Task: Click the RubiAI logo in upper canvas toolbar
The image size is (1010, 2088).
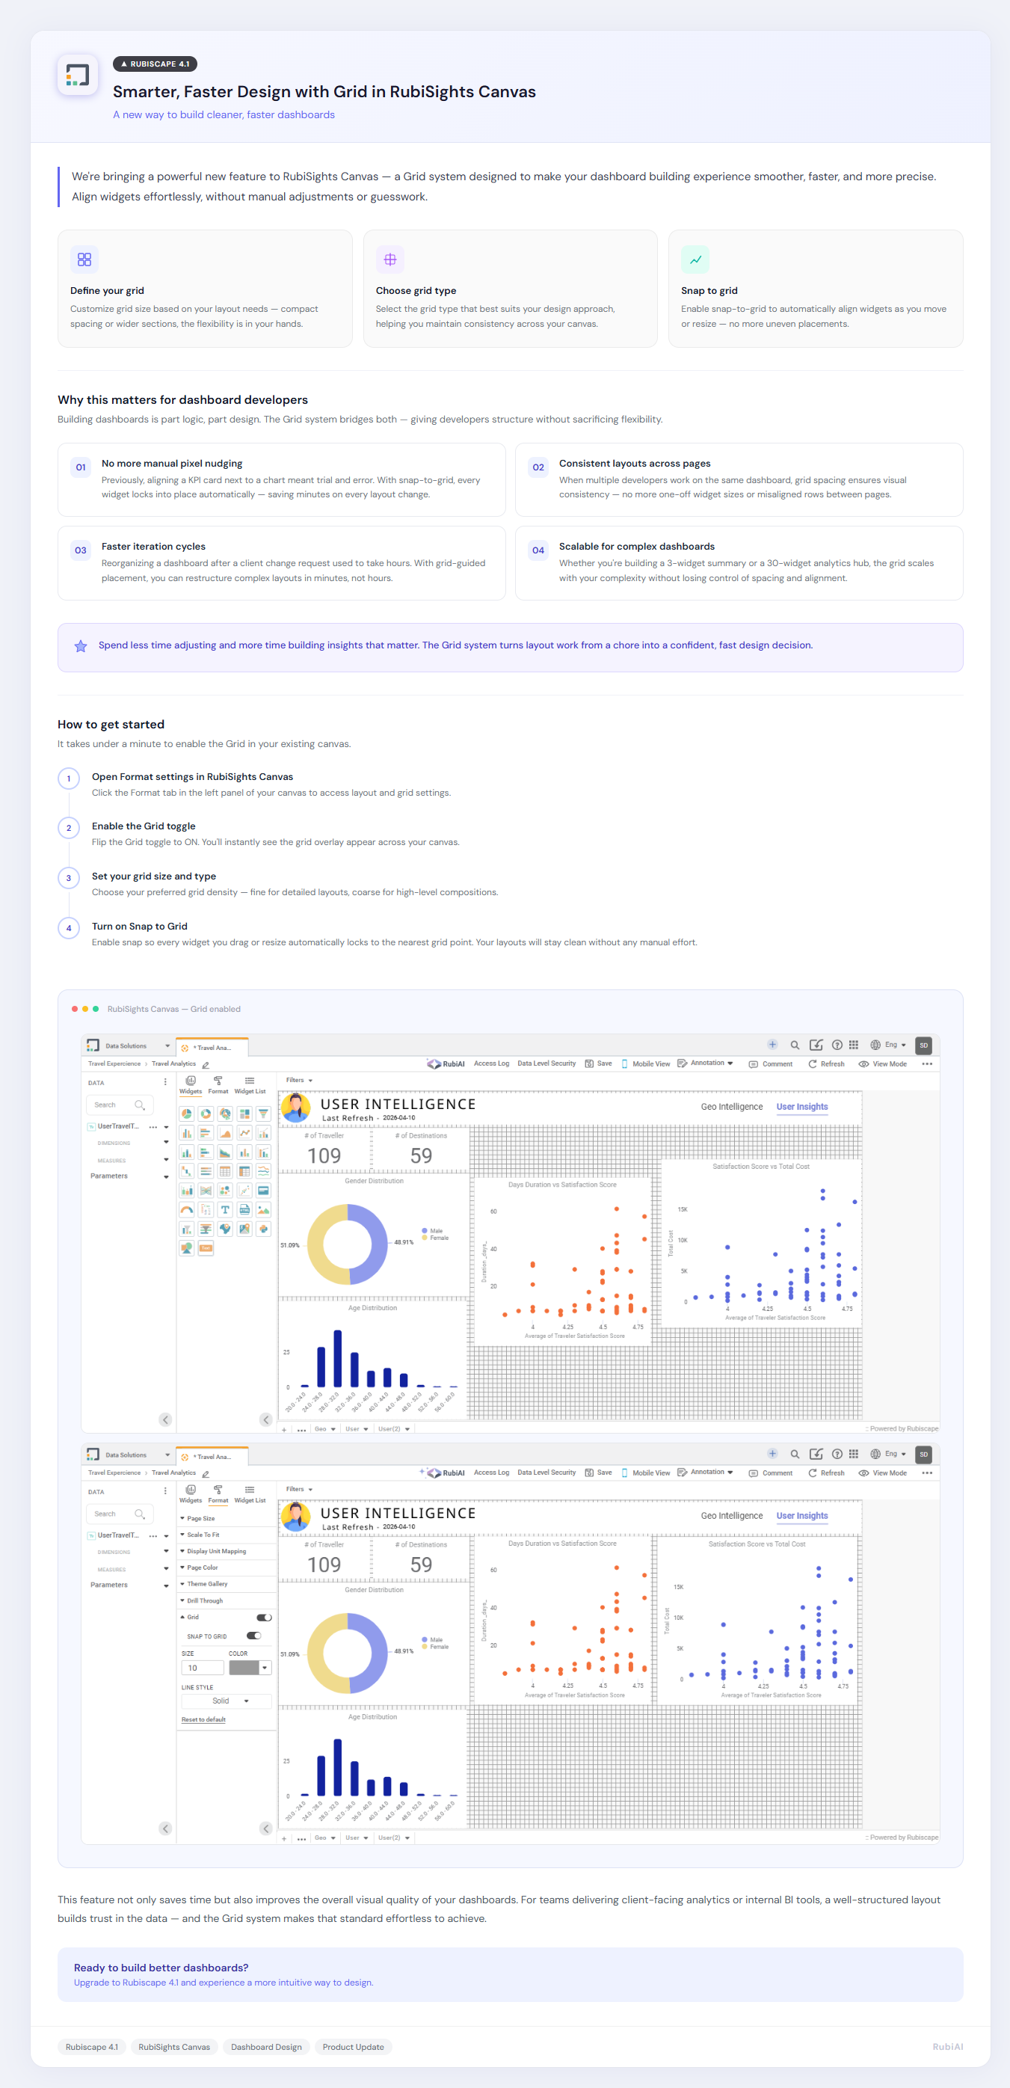Action: tap(446, 1063)
